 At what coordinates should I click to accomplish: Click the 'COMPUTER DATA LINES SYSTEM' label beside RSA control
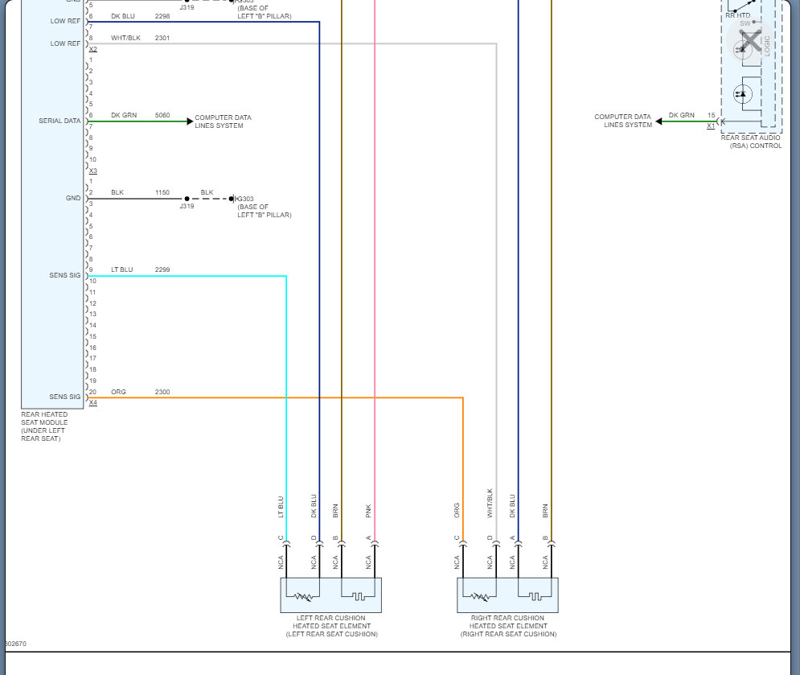click(x=623, y=121)
